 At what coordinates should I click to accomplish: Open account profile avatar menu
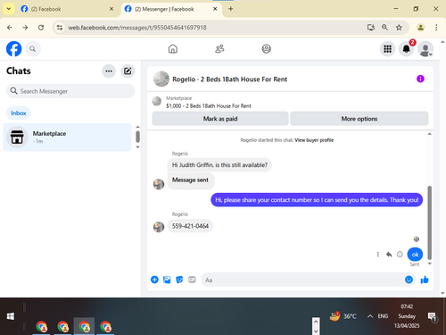tap(425, 49)
